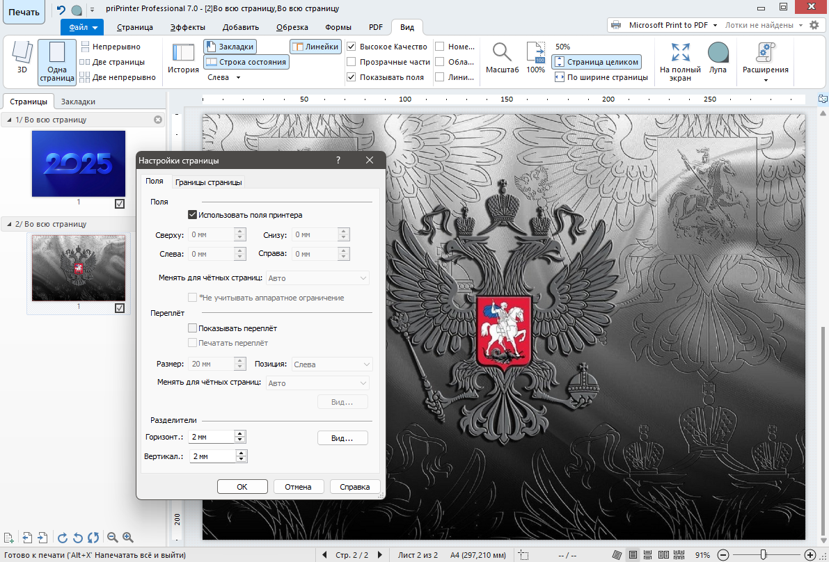Click the move page left icon
The height and width of the screenshot is (562, 829).
click(27, 538)
